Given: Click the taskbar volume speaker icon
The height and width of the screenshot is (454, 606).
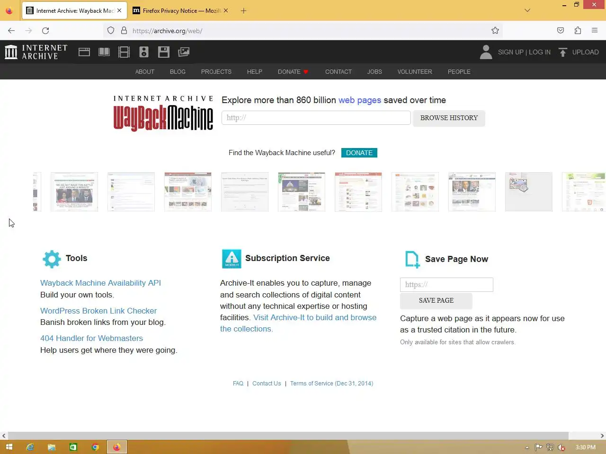Looking at the screenshot, I should coord(561,447).
